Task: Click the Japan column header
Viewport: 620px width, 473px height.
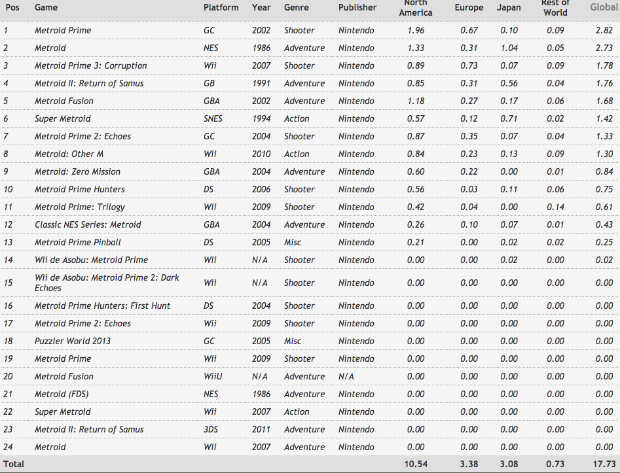Action: 509,7
